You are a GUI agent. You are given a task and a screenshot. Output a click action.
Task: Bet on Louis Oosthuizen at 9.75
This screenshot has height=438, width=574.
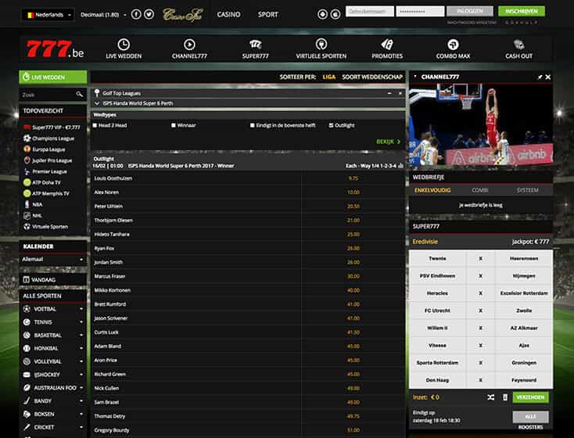click(x=353, y=178)
